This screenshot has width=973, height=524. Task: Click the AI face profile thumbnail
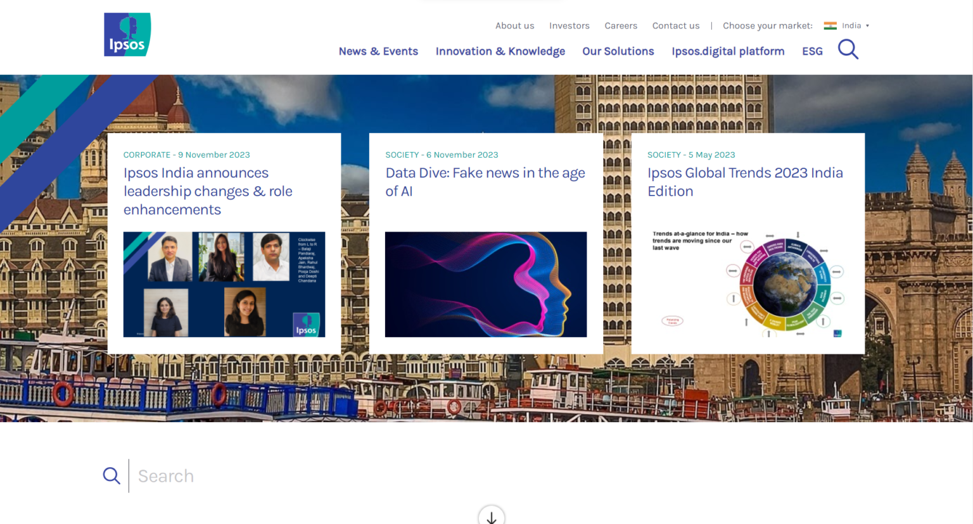click(485, 284)
